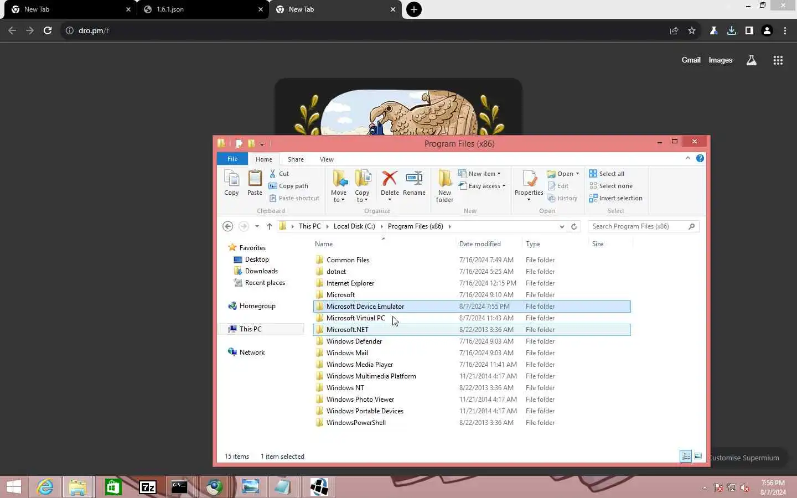Switch to Details view icon in status bar
Viewport: 797px width, 498px height.
tap(686, 456)
